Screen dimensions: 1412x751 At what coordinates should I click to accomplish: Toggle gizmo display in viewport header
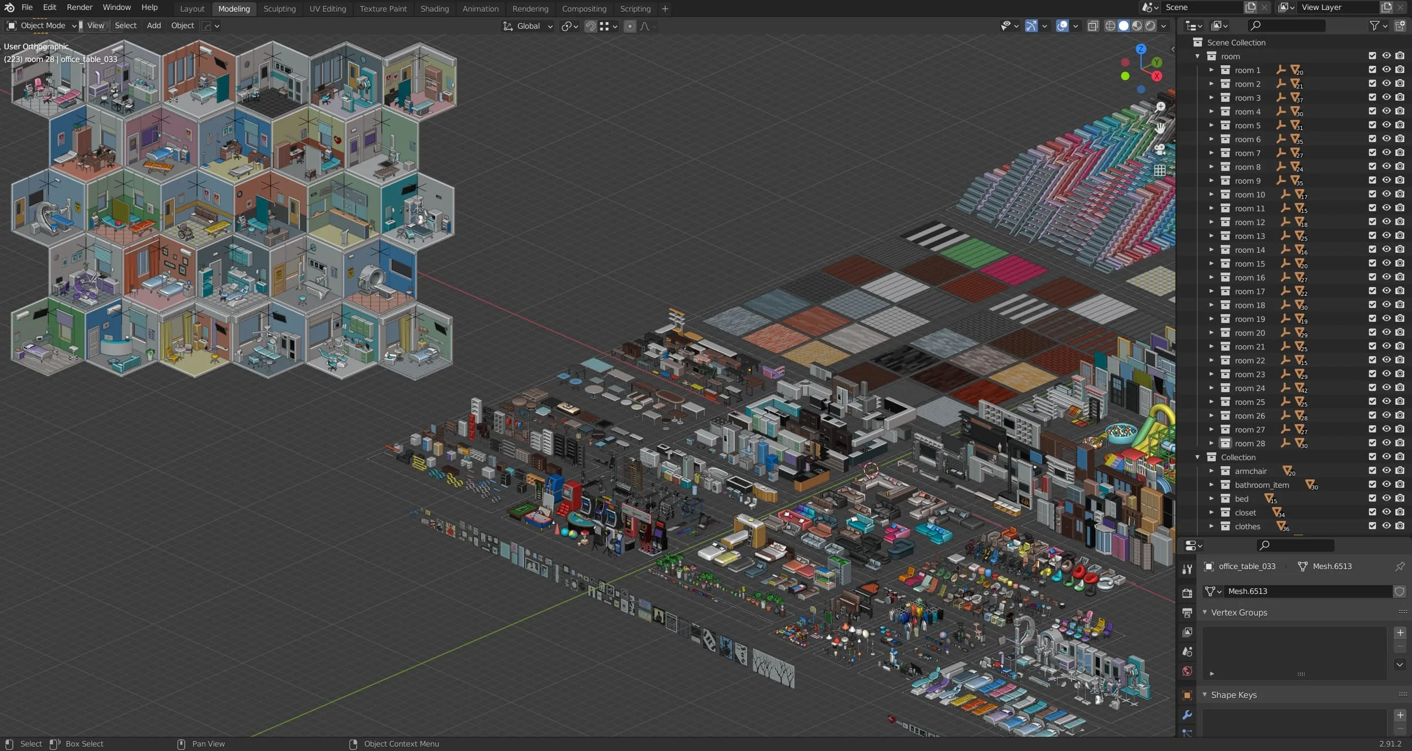[1031, 26]
